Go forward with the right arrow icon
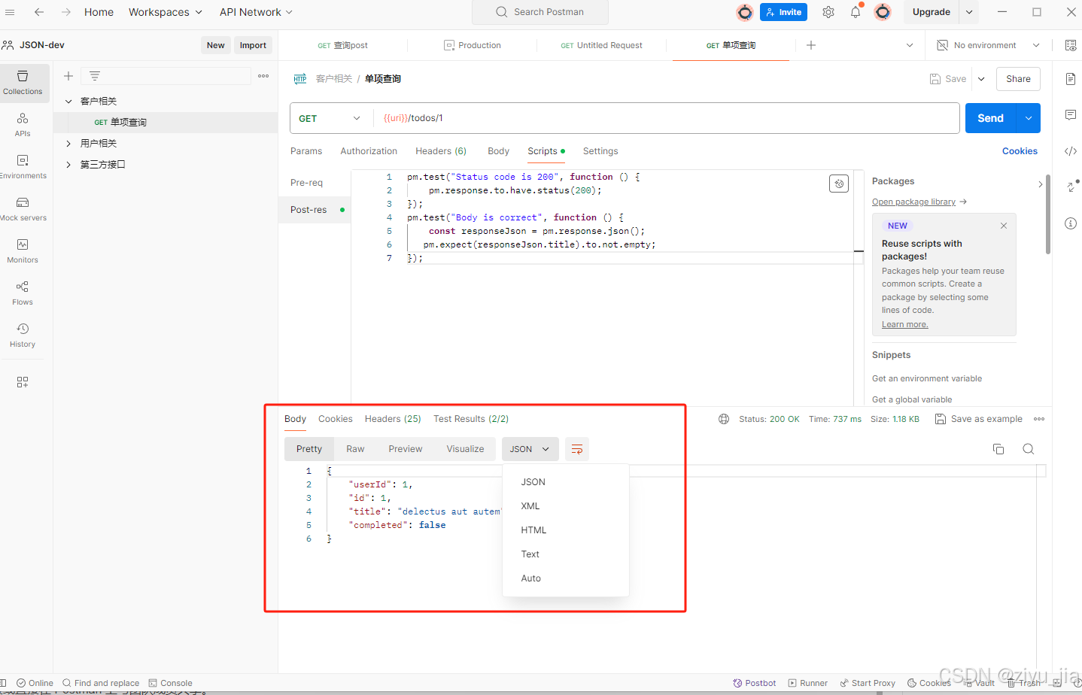The image size is (1082, 695). 66,12
